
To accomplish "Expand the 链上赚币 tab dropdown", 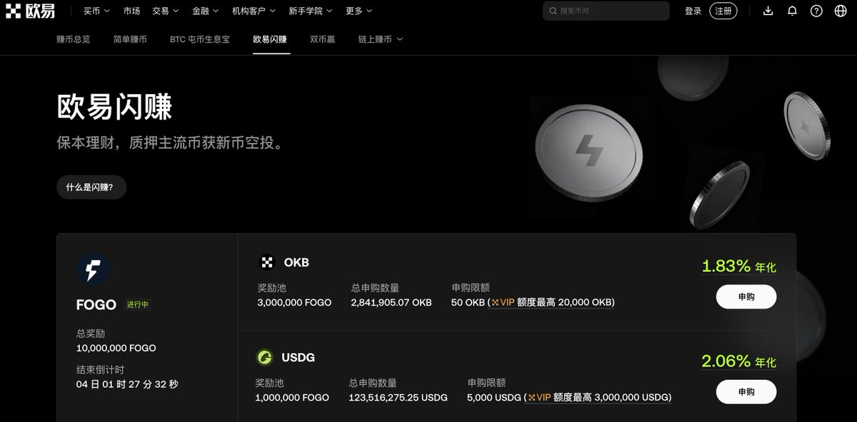I will [x=381, y=39].
